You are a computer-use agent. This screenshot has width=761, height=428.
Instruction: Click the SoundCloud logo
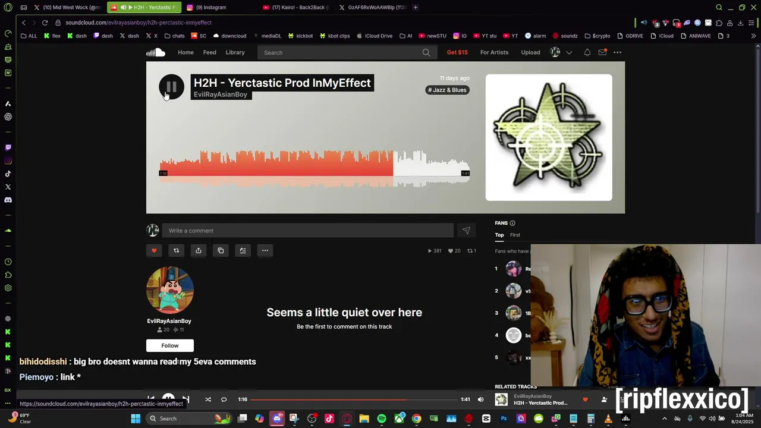(156, 52)
